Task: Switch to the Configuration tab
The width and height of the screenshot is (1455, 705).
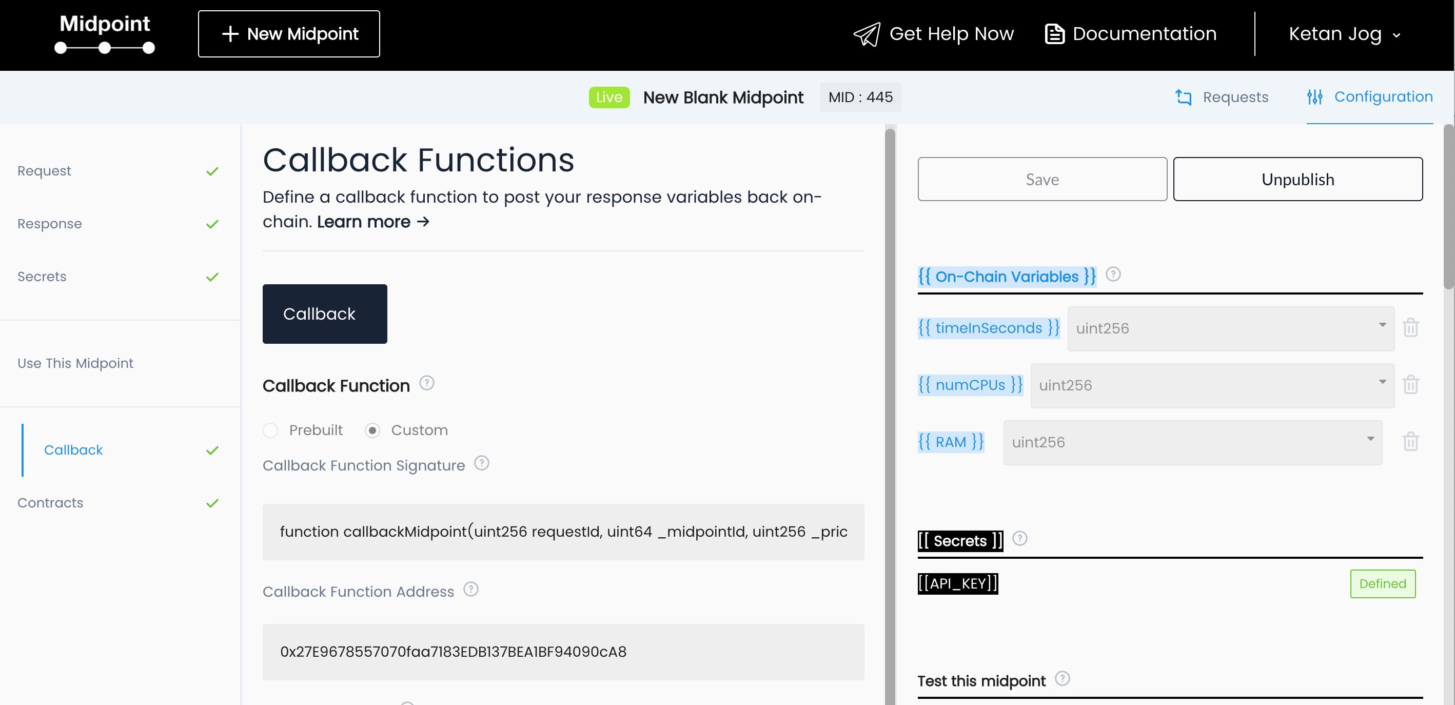Action: [x=1370, y=96]
